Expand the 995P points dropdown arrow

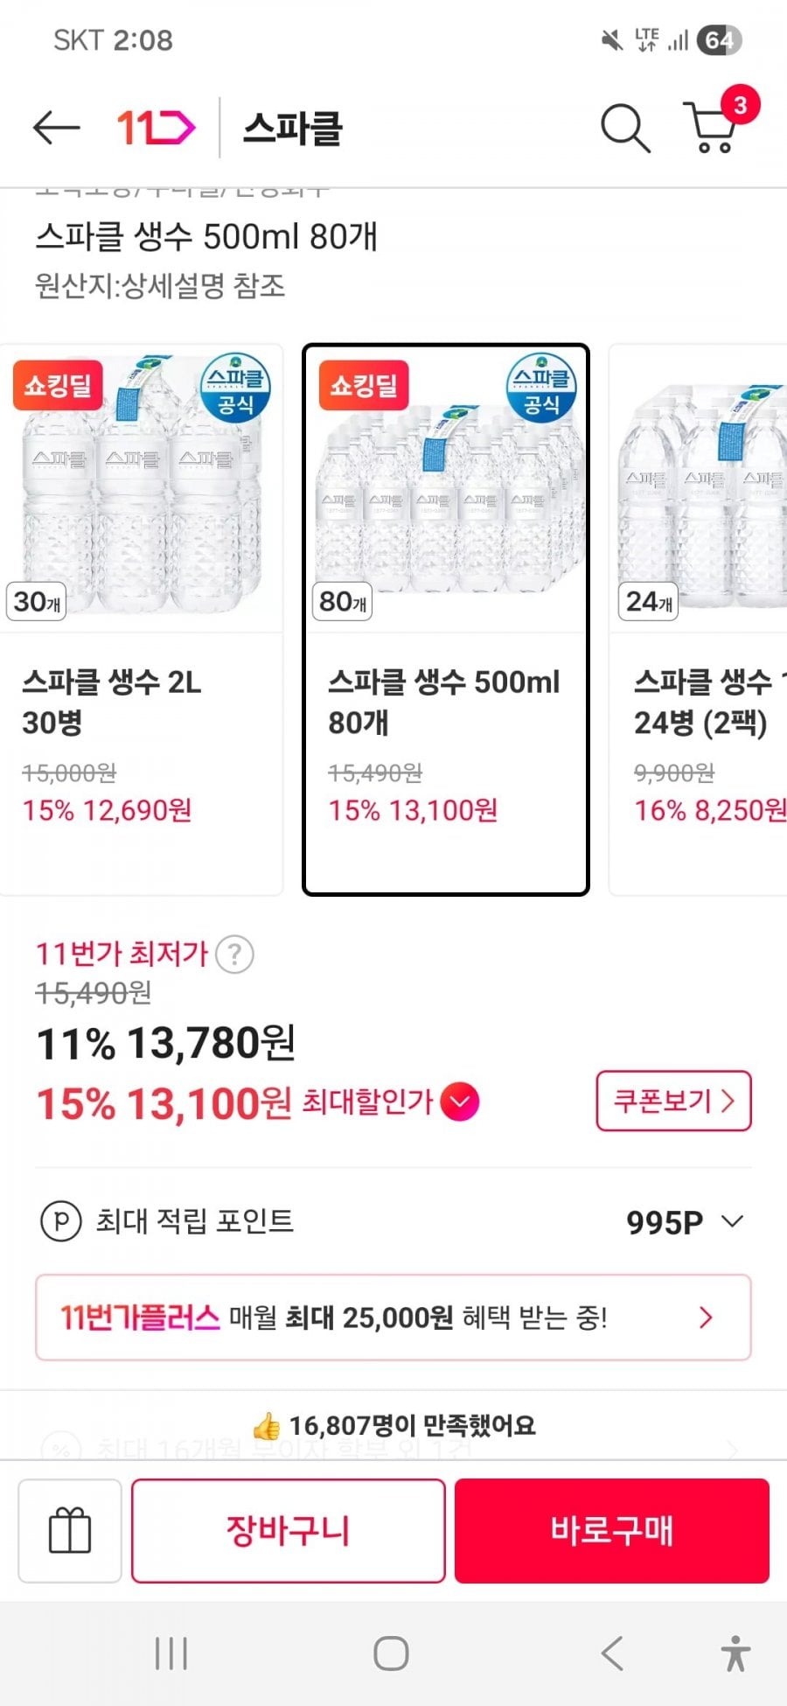733,1221
